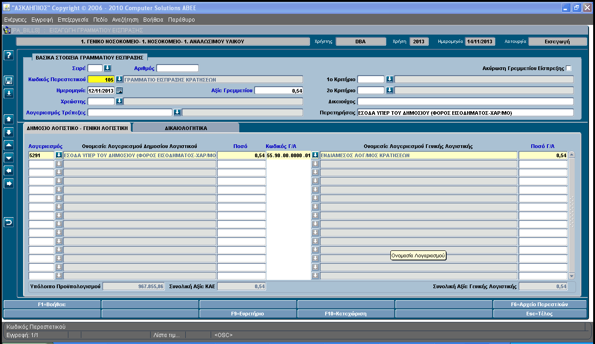Open the Παράθυρο menu
This screenshot has width=595, height=344.
click(x=182, y=20)
